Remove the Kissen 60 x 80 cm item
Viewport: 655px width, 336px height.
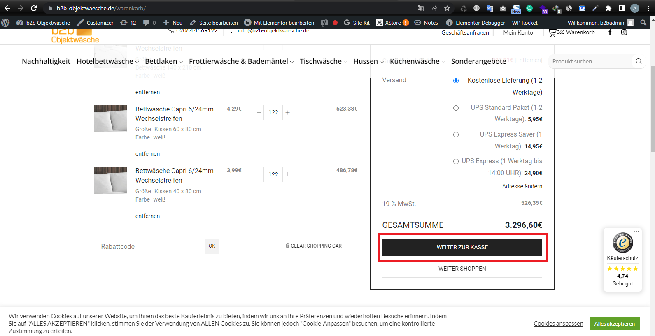pos(147,154)
